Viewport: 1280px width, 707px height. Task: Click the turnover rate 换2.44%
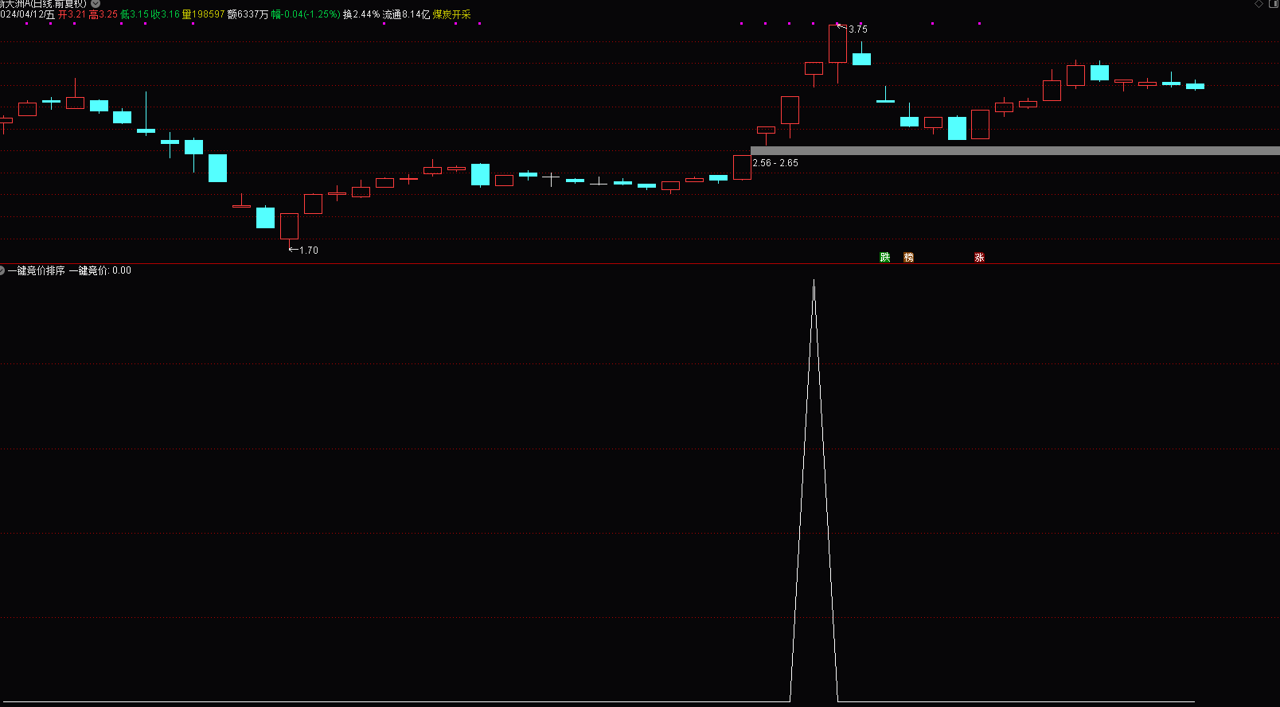pos(361,14)
